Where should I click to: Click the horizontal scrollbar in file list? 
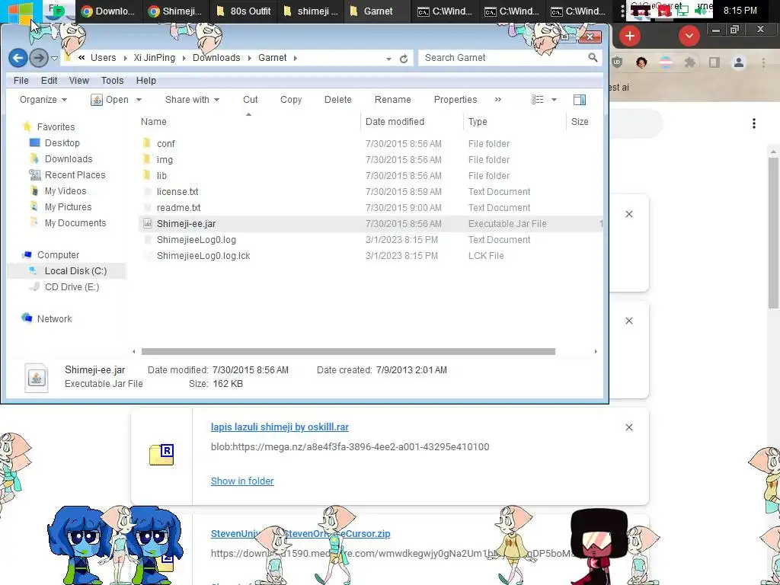tap(348, 352)
